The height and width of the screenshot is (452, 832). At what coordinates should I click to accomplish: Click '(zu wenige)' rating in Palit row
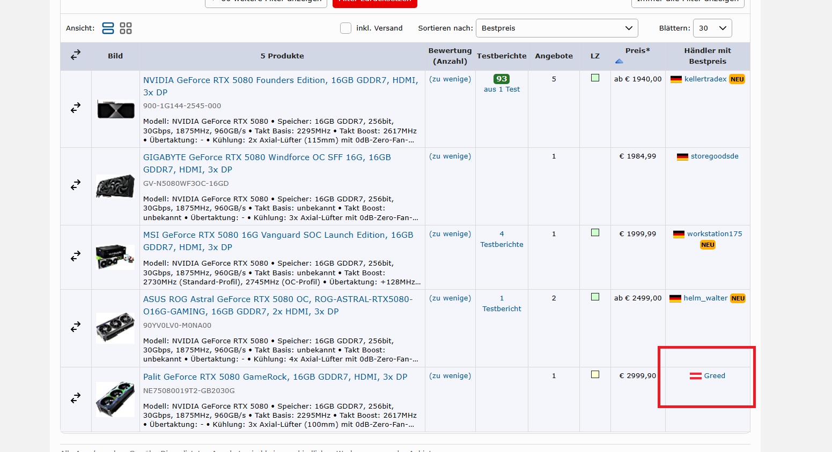click(x=450, y=376)
